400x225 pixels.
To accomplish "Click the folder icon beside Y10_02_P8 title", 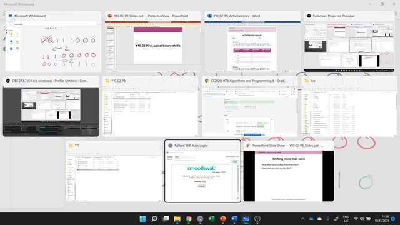I will point(107,81).
